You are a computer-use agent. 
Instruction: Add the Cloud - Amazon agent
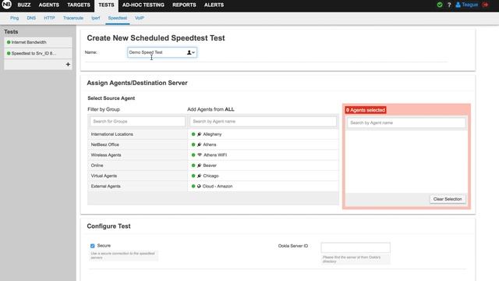click(263, 187)
